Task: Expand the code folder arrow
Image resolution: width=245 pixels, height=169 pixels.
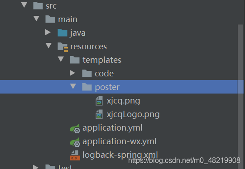Action: tap(72, 73)
